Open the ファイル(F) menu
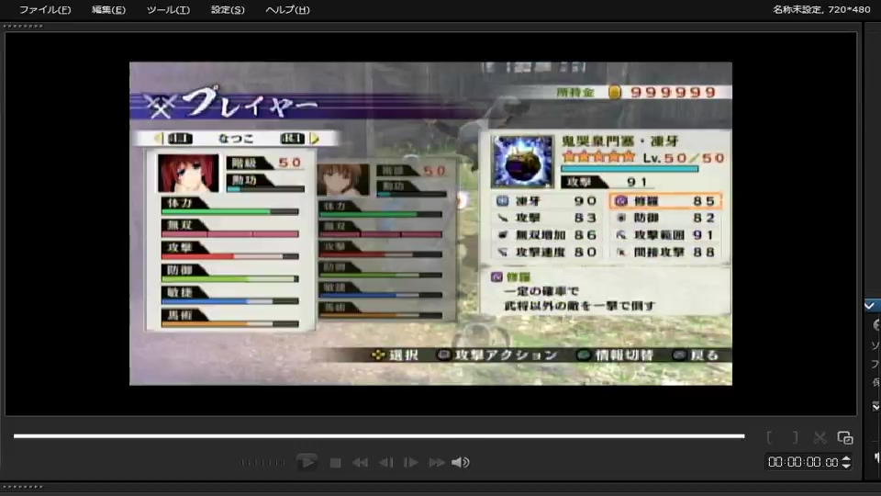This screenshot has width=881, height=496. coord(45,9)
